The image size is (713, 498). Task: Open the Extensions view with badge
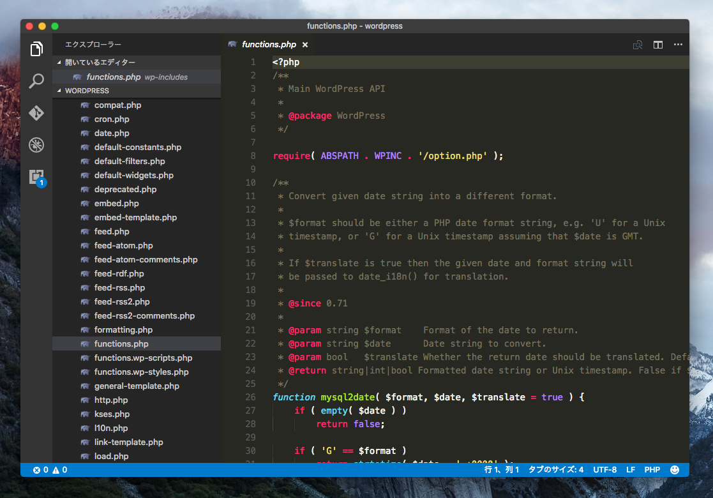(36, 177)
